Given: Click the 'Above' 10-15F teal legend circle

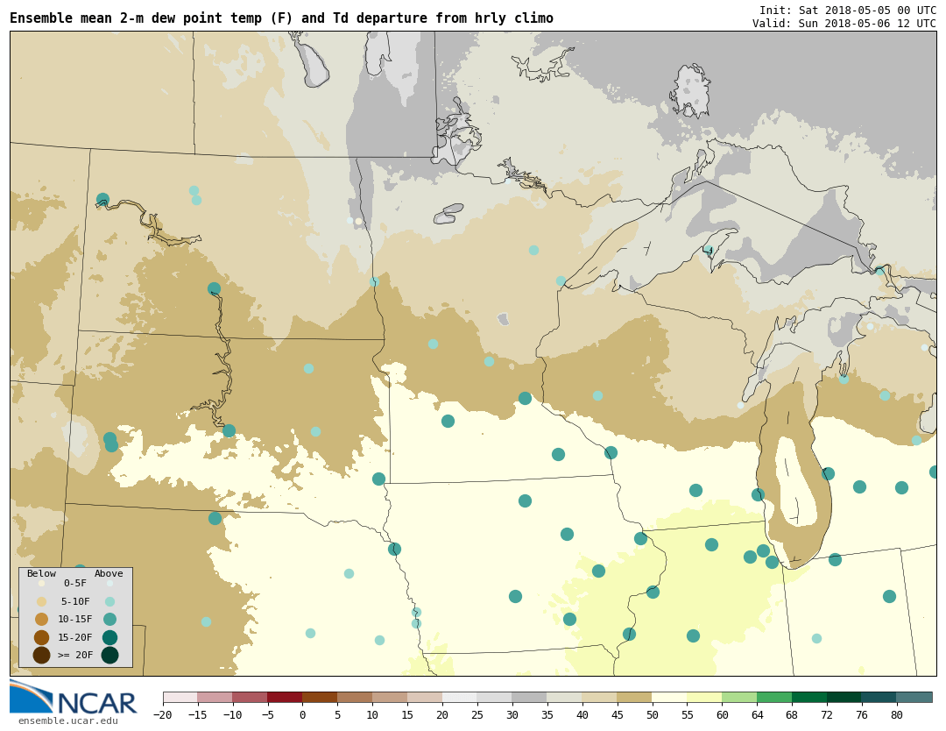Looking at the screenshot, I should tap(109, 619).
